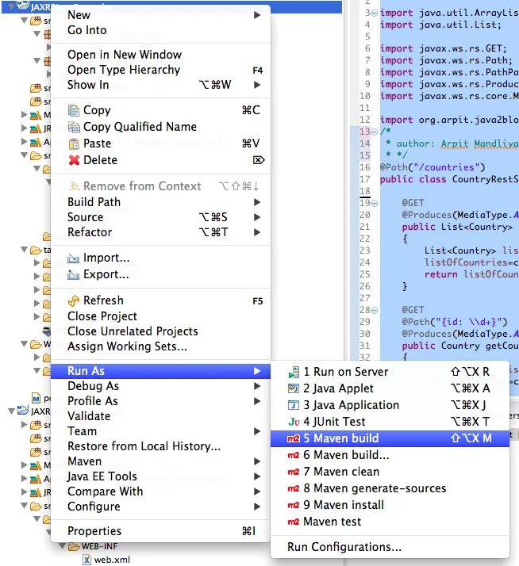
Task: Open the New submenu
Action: tap(160, 15)
